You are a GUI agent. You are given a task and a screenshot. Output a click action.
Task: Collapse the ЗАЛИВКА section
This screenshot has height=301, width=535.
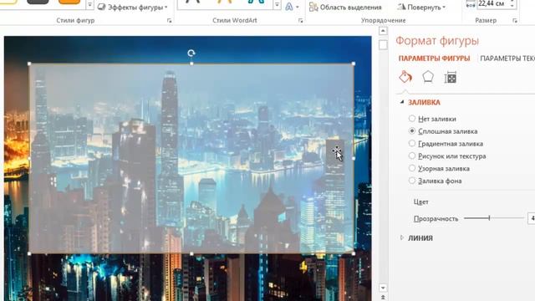pyautogui.click(x=402, y=102)
